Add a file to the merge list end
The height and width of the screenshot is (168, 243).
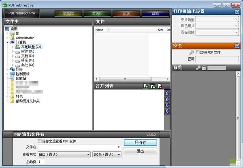click(146, 86)
